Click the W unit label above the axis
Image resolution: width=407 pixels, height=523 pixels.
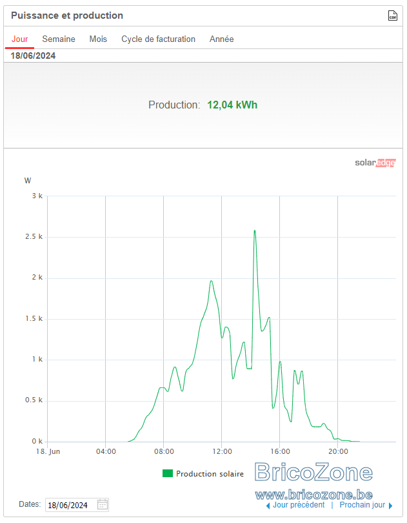pyautogui.click(x=28, y=181)
